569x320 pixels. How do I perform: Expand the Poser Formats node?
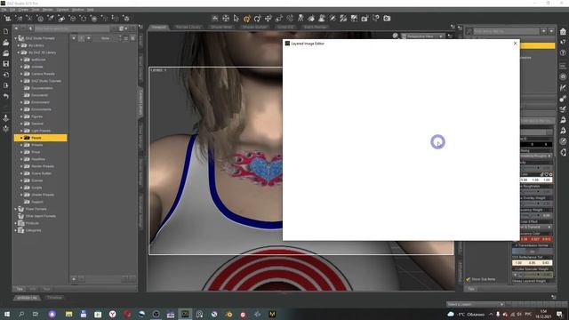coord(16,209)
